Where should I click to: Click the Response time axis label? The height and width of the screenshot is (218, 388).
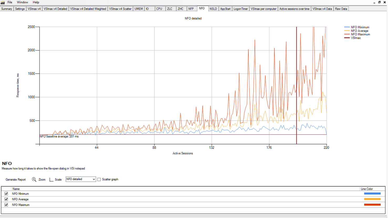point(18,85)
